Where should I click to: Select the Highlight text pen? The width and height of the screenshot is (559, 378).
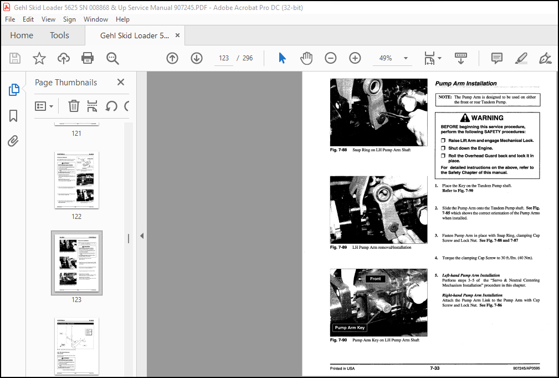(x=521, y=58)
